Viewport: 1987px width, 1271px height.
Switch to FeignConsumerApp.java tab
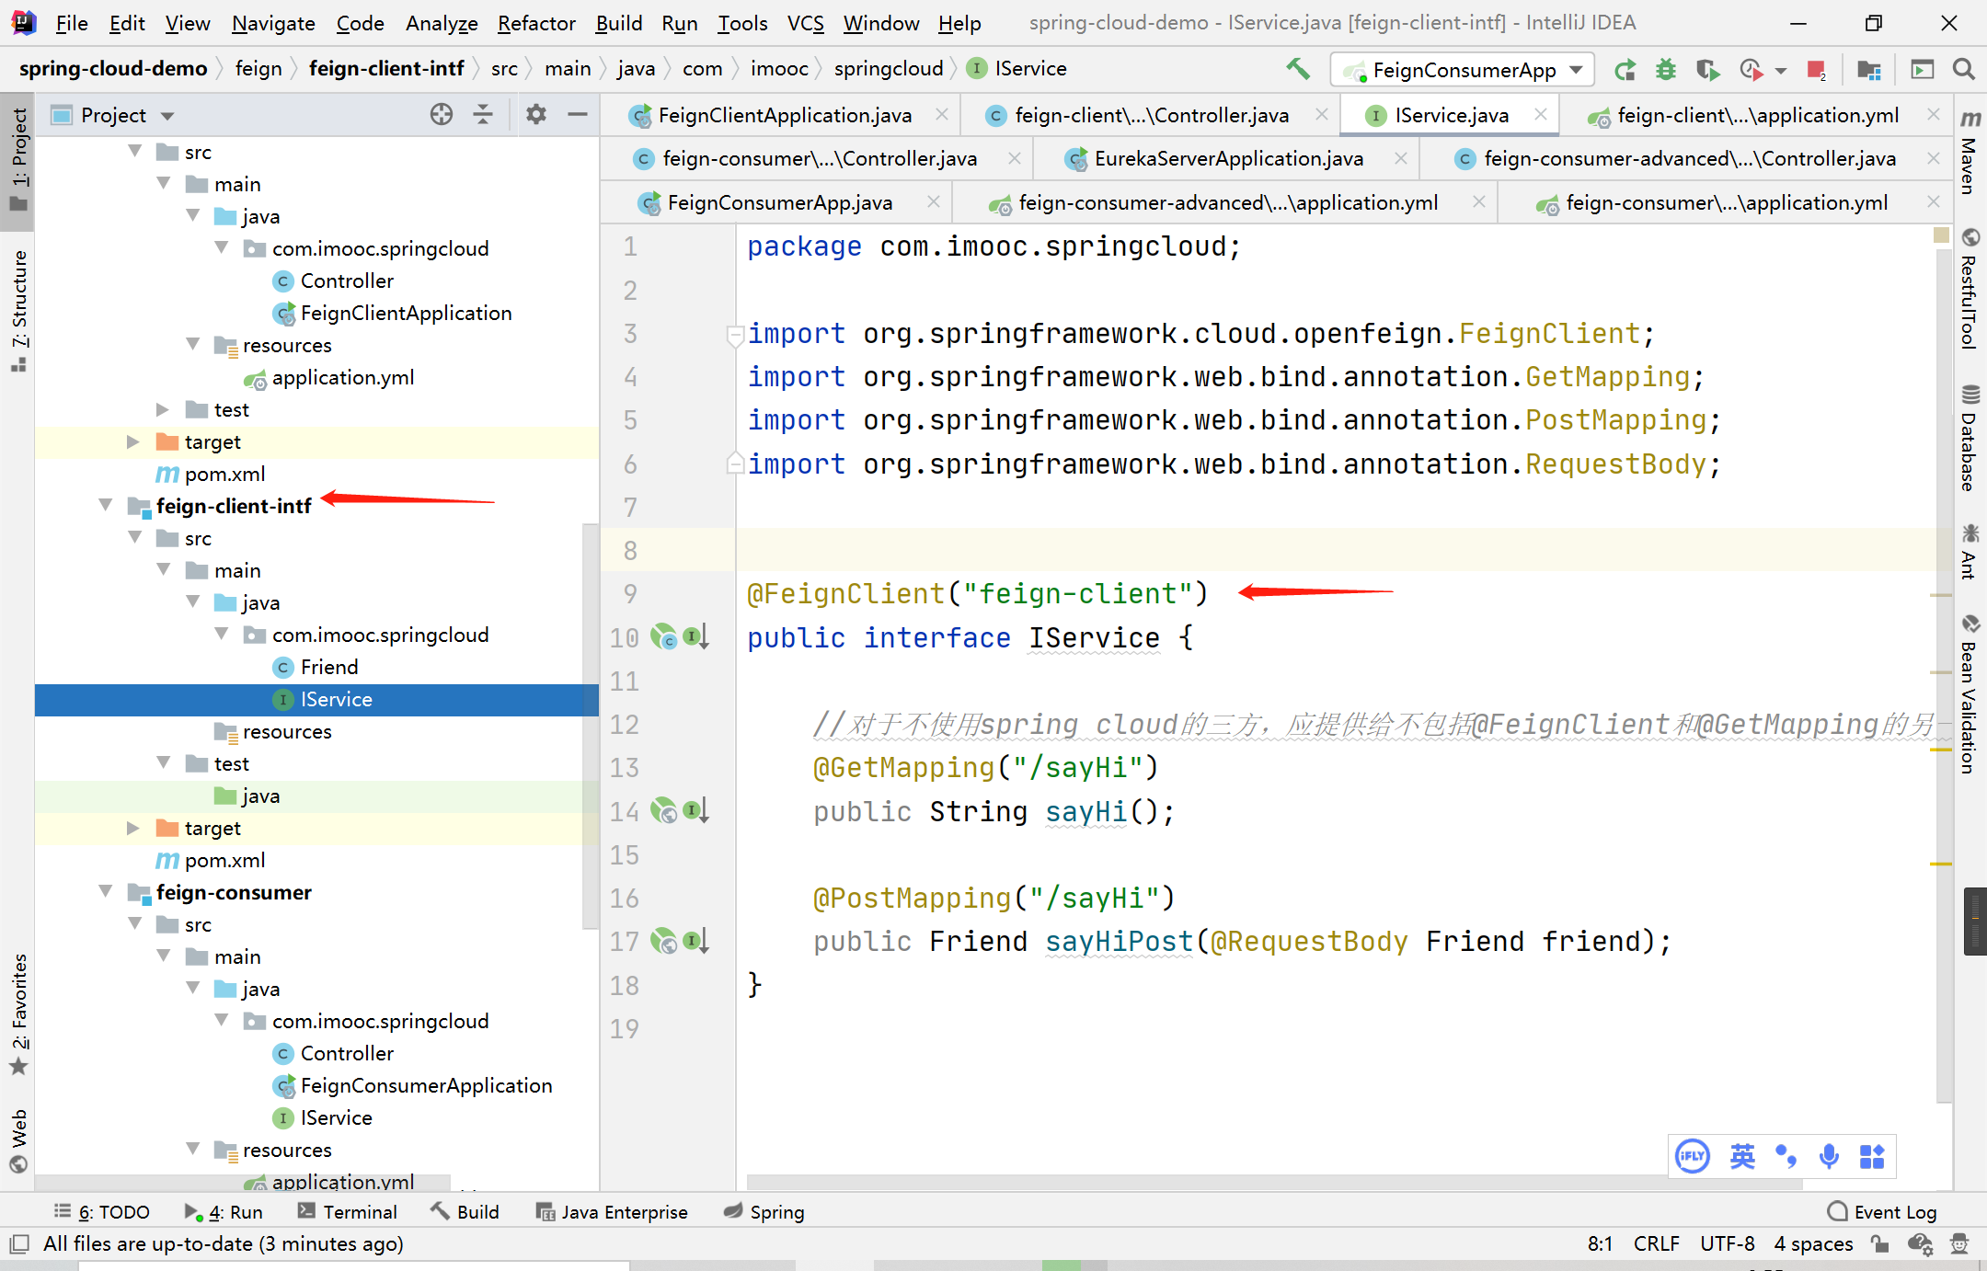[778, 202]
